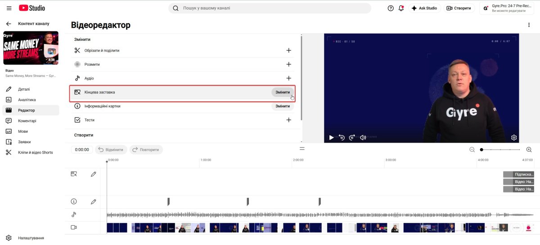Click the Відмінити undo button
Viewport: 540px width, 245px height.
[x=111, y=149]
